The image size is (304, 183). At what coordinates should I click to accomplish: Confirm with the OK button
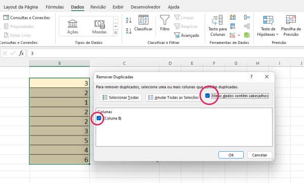[x=231, y=155]
